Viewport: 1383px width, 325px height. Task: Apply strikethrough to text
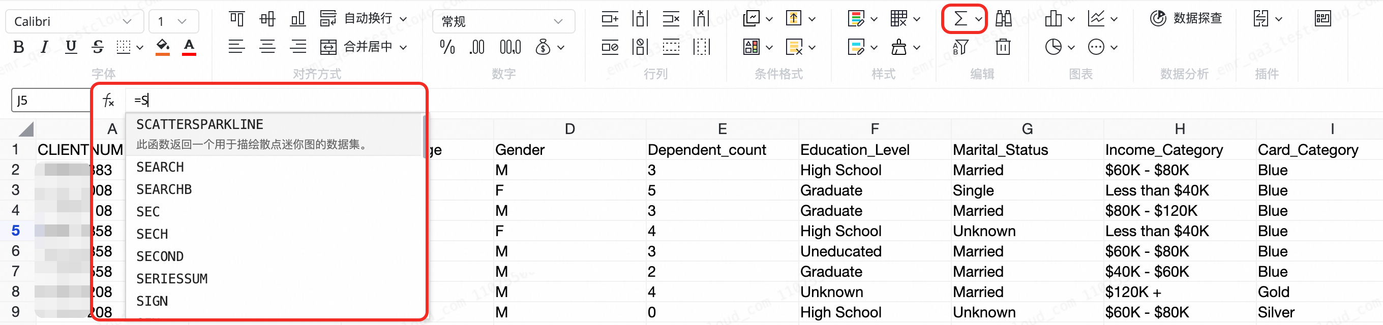[x=97, y=47]
